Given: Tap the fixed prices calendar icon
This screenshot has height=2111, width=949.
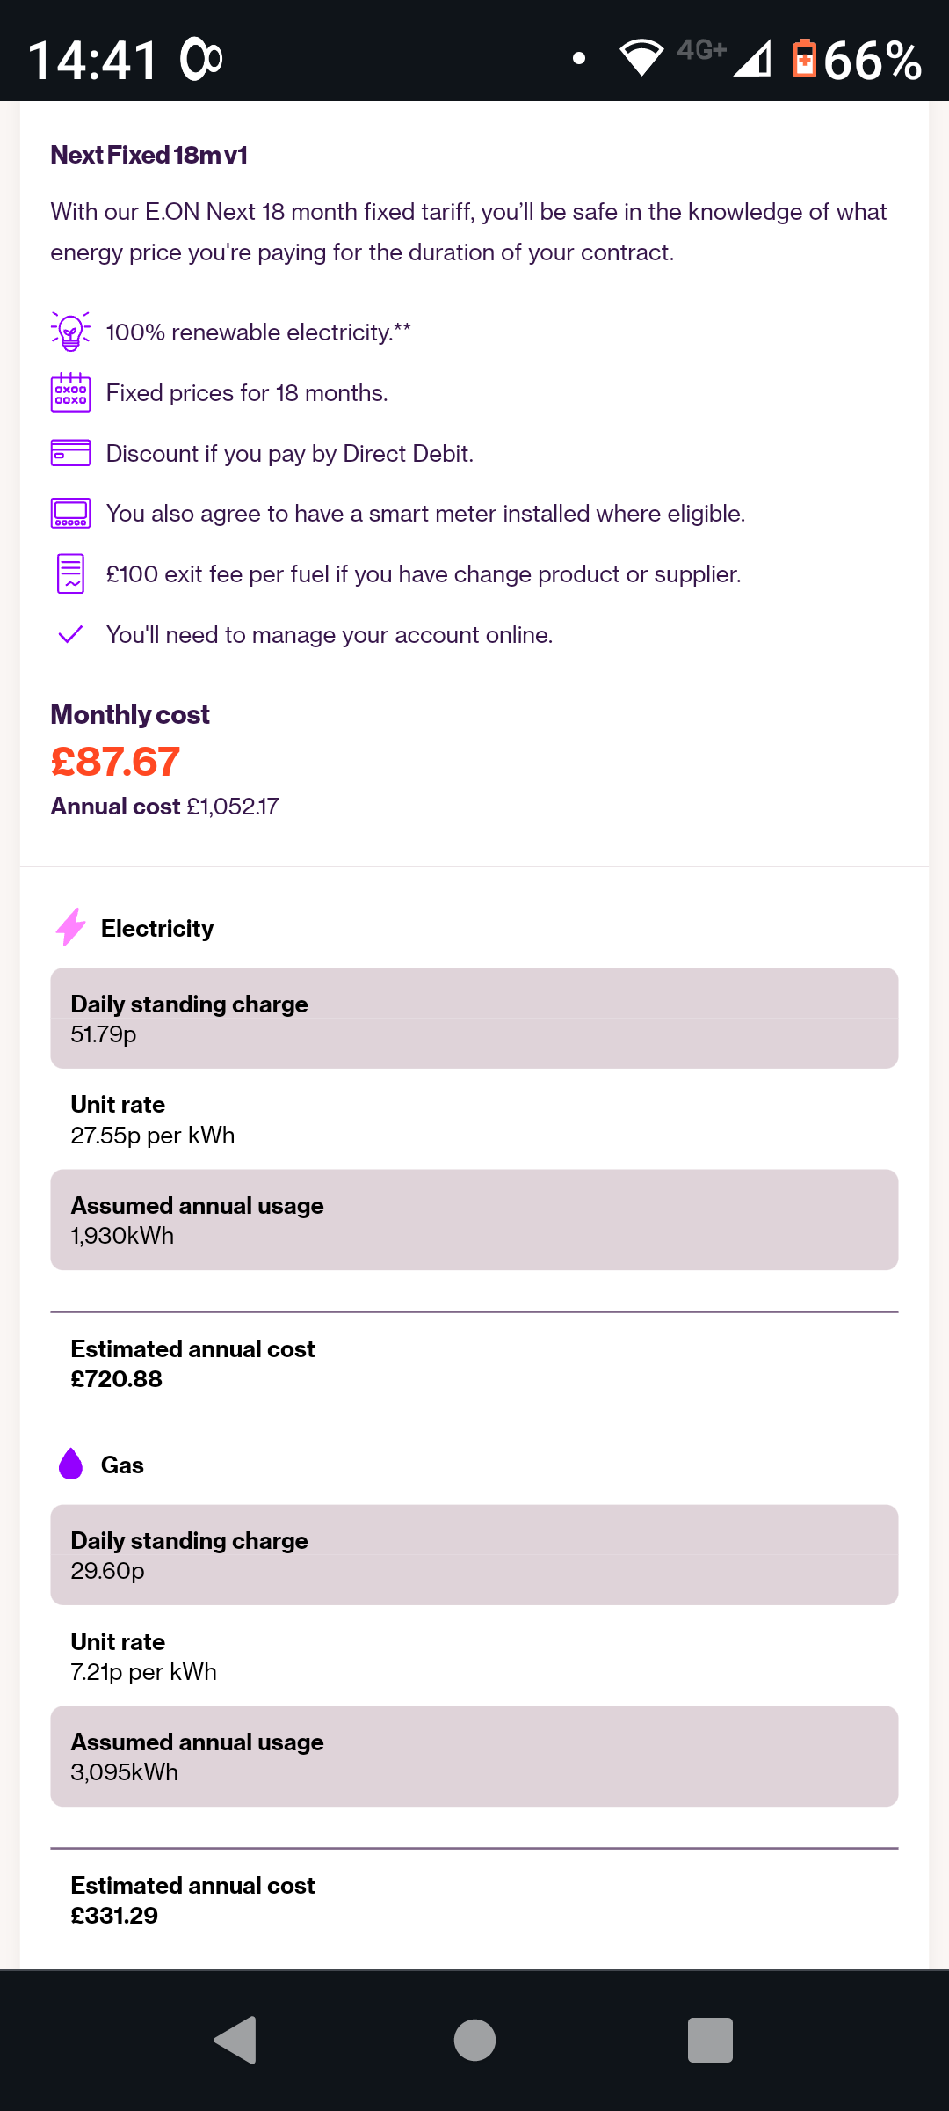Looking at the screenshot, I should [70, 392].
